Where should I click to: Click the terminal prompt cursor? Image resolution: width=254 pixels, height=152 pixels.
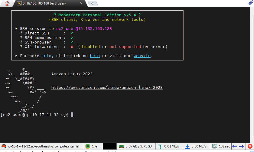tap(72, 115)
